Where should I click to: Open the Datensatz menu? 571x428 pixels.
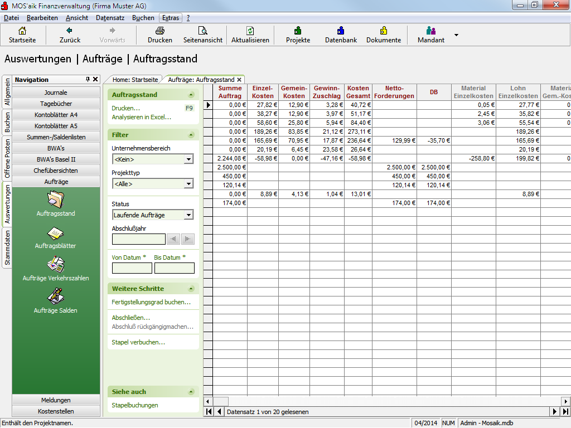coord(110,18)
